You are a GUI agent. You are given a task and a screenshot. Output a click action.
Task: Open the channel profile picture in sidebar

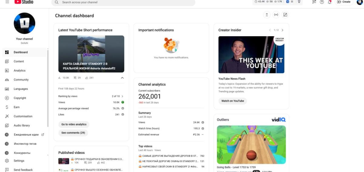click(25, 23)
